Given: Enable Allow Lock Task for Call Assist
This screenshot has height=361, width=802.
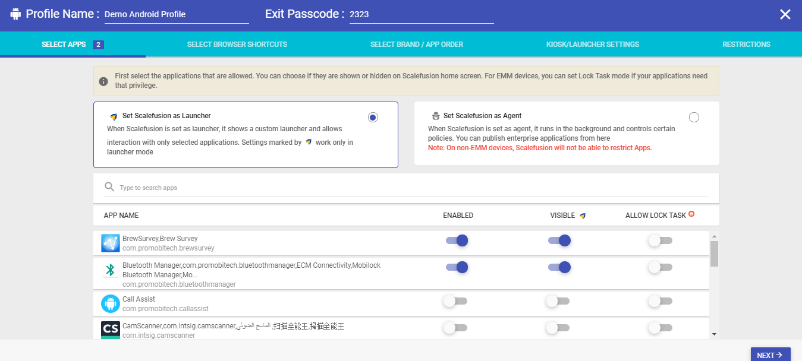Looking at the screenshot, I should (661, 301).
